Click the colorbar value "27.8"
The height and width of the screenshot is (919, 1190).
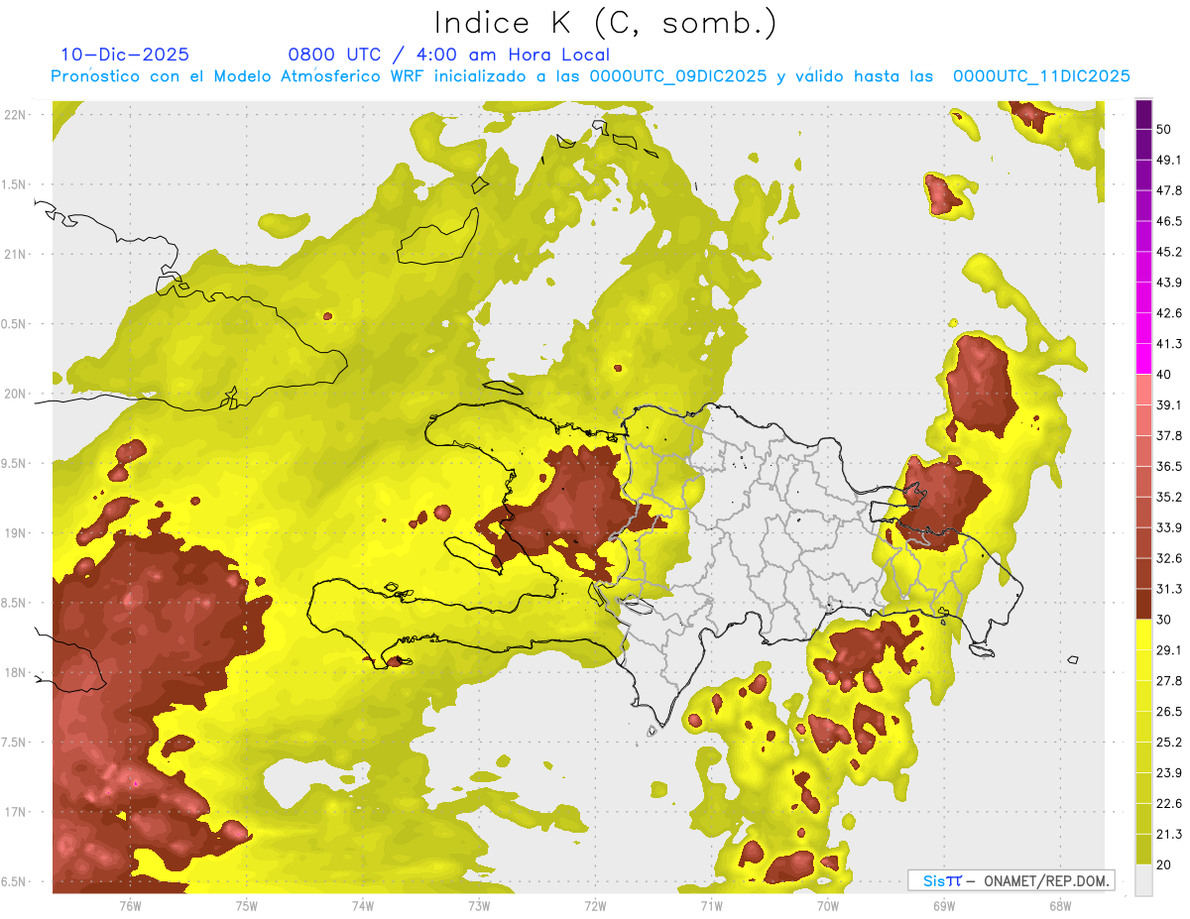point(1168,680)
